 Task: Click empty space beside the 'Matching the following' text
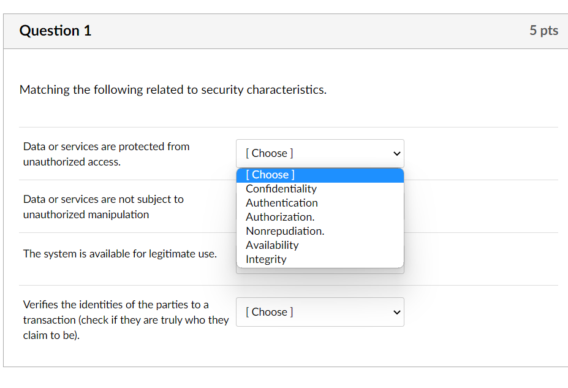click(441, 90)
